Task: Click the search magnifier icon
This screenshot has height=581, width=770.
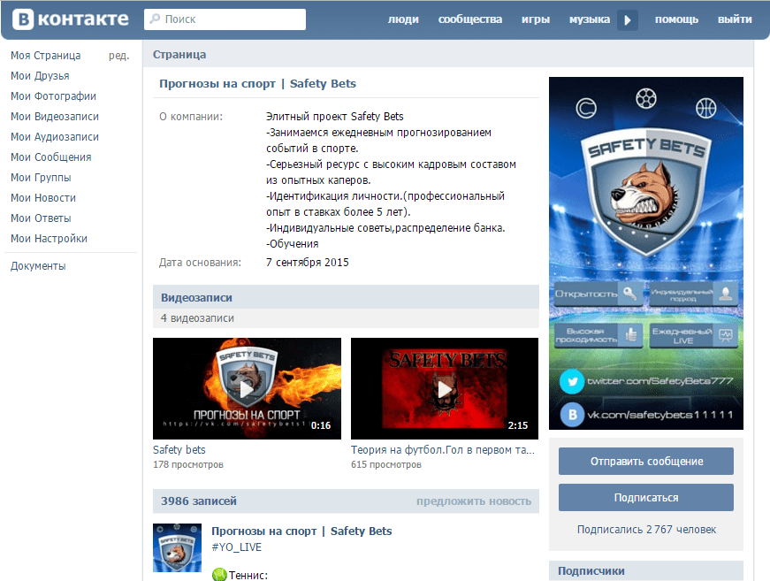Action: [155, 19]
